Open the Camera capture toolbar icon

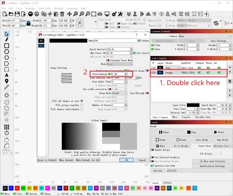tap(100, 14)
